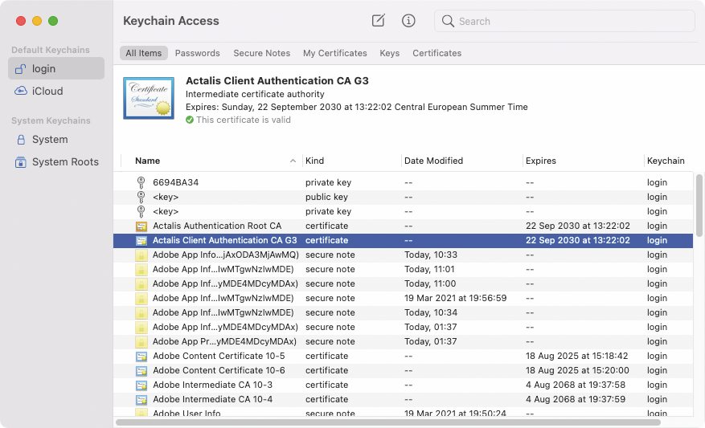This screenshot has height=428, width=705.
Task: Click the Actalis Client Authentication CA G3 icon
Action: click(x=141, y=240)
